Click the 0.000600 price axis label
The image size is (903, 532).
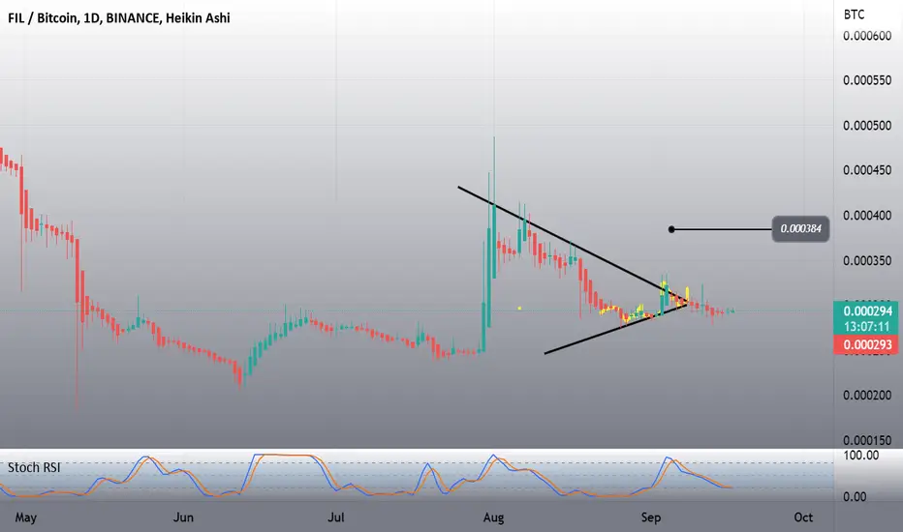867,36
